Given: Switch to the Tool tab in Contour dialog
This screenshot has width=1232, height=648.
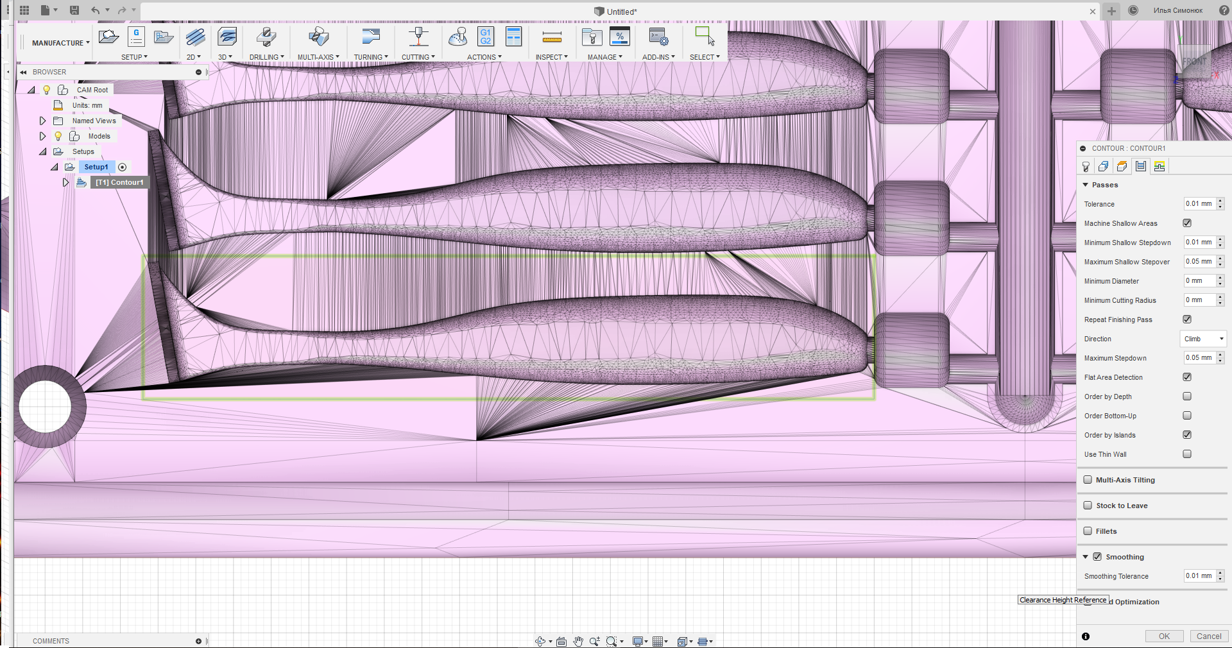Looking at the screenshot, I should click(x=1086, y=167).
